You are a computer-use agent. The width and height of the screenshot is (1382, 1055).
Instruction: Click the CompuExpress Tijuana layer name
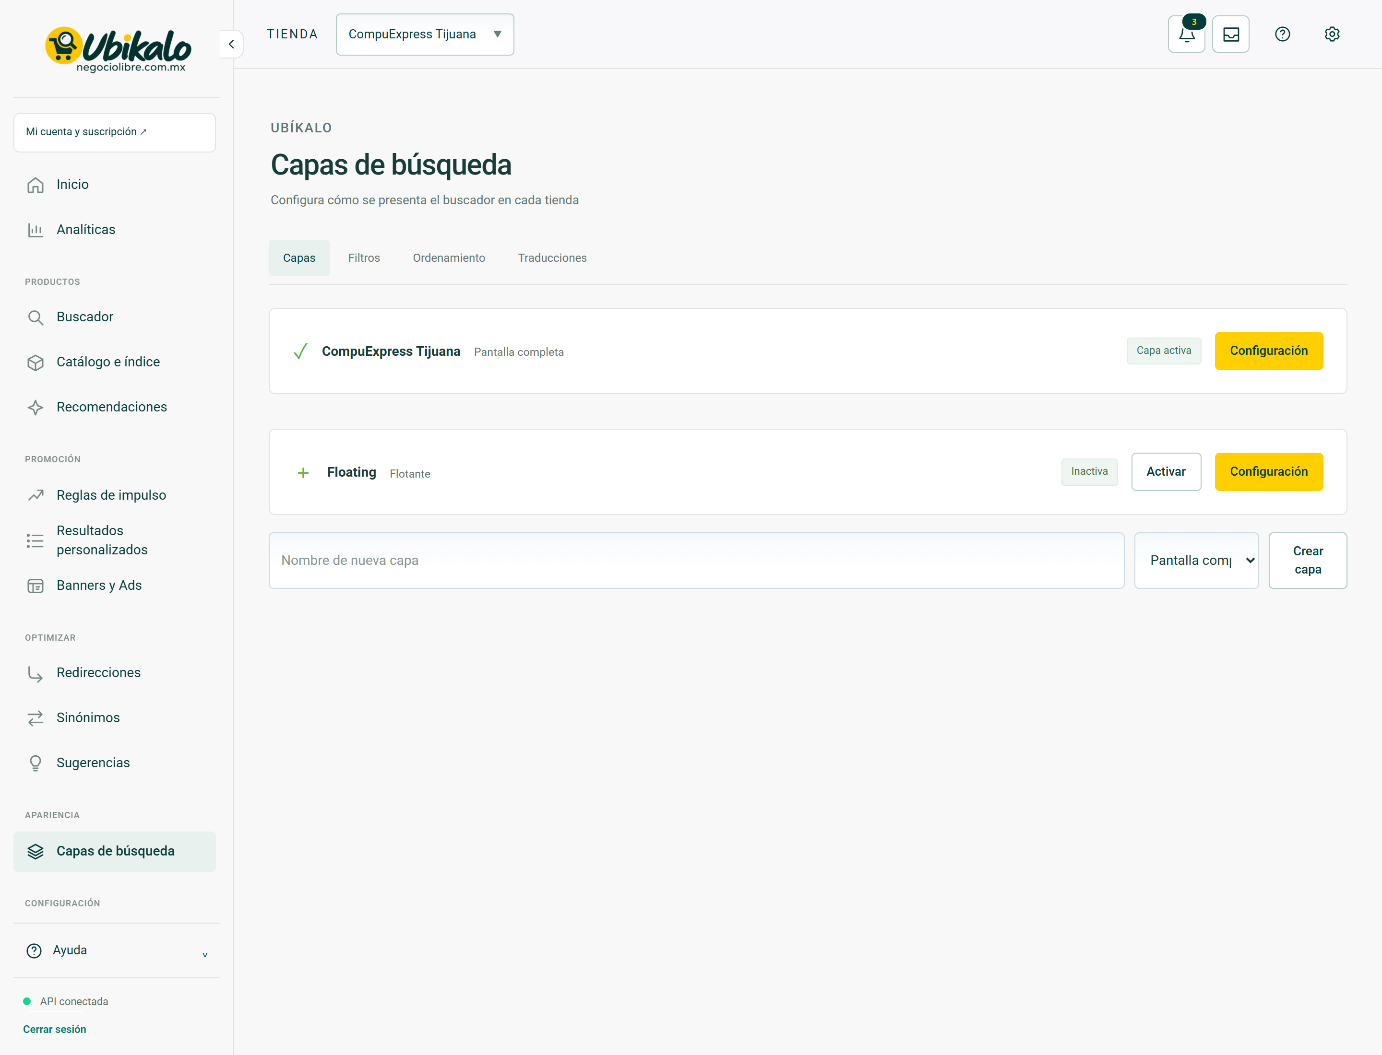click(391, 352)
